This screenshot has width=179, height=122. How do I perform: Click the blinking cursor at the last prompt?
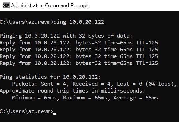click(55, 113)
